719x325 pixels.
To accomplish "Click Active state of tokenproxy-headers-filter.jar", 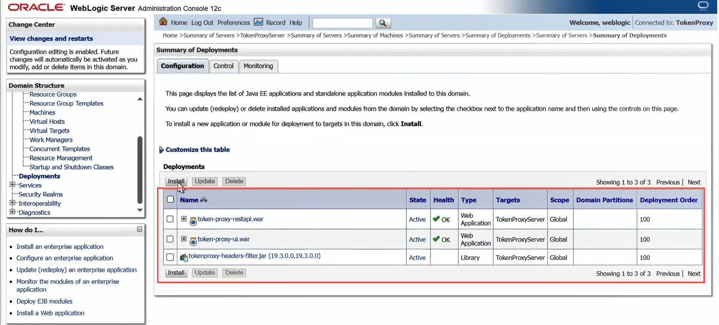I will (417, 258).
